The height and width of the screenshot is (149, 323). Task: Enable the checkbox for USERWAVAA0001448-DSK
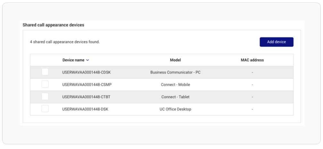click(45, 109)
